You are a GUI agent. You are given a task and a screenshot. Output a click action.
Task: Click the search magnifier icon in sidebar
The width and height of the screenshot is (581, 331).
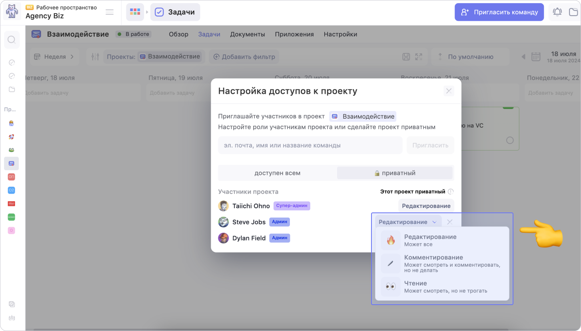[12, 40]
